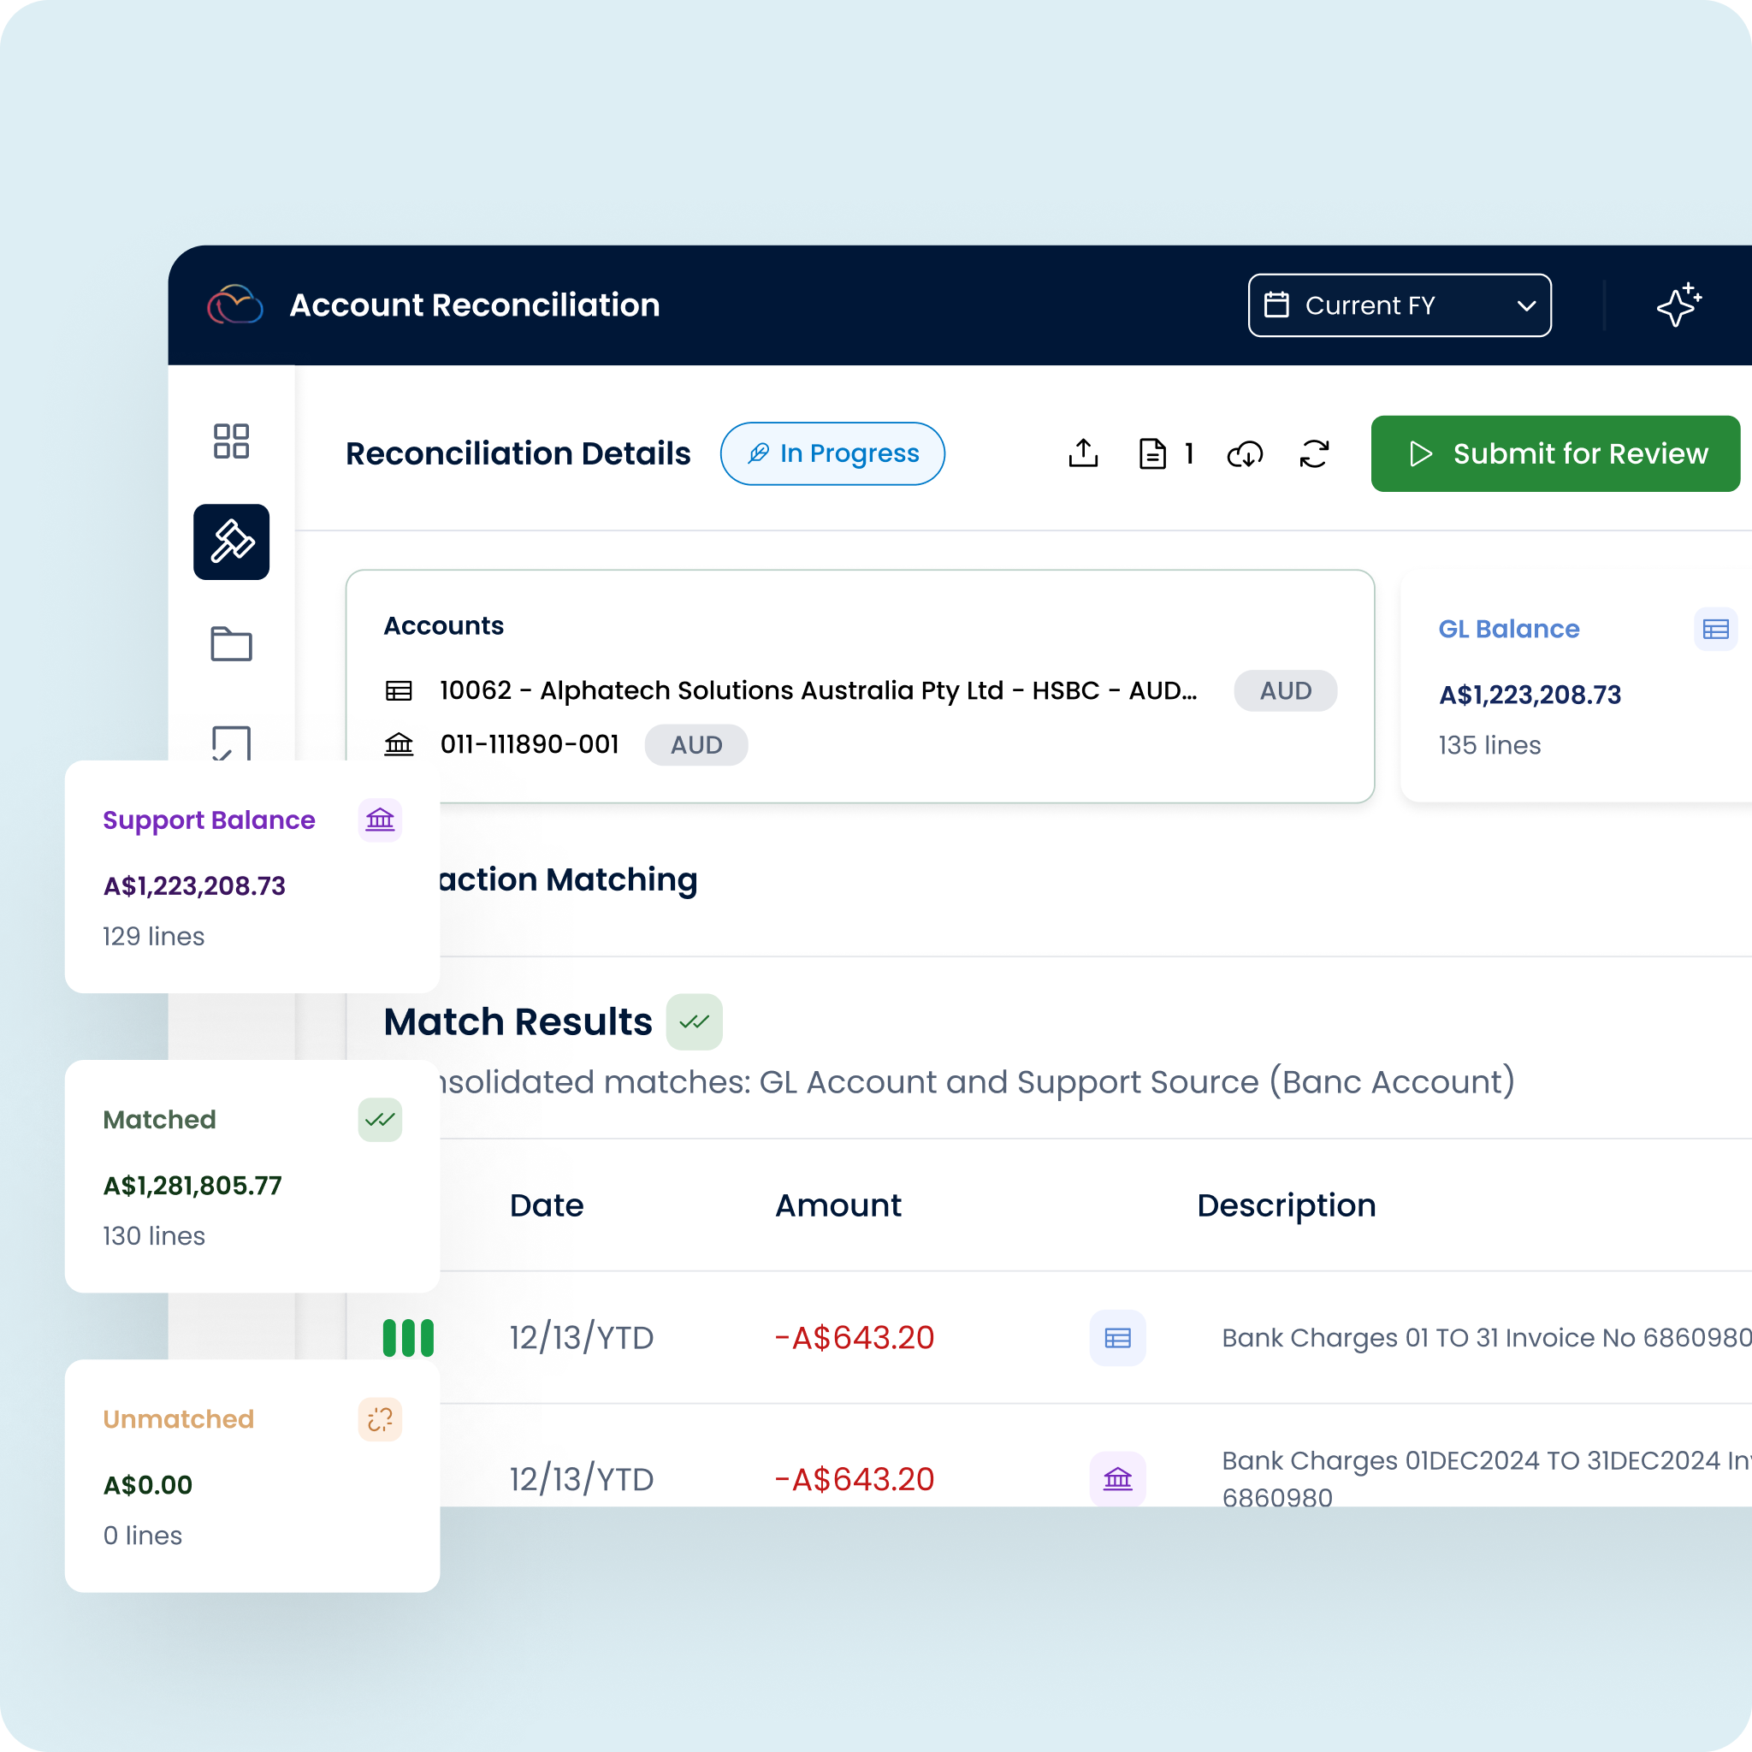Click the Match Results double-check badge
The image size is (1752, 1752).
[x=694, y=1021]
